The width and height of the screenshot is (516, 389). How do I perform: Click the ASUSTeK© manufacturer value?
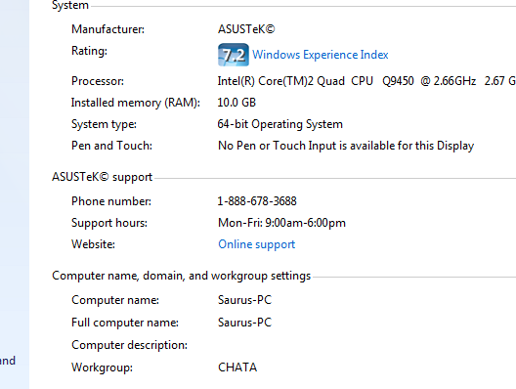(246, 29)
